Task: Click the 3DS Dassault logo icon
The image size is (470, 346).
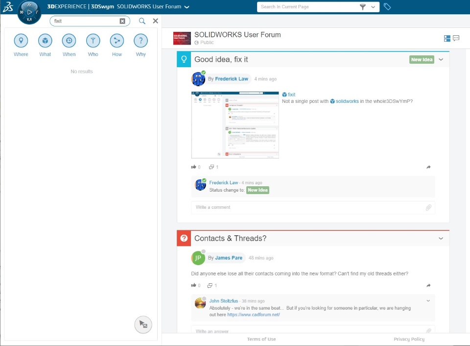Action: click(8, 6)
